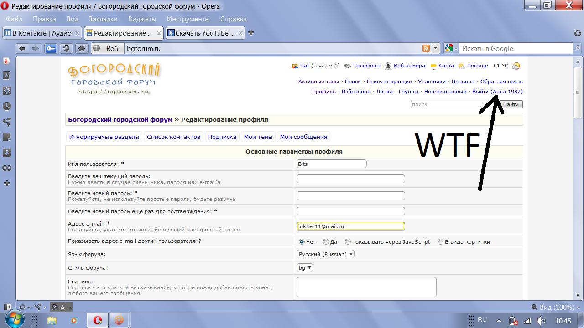Go to Home page icon
The height and width of the screenshot is (328, 584).
click(81, 48)
